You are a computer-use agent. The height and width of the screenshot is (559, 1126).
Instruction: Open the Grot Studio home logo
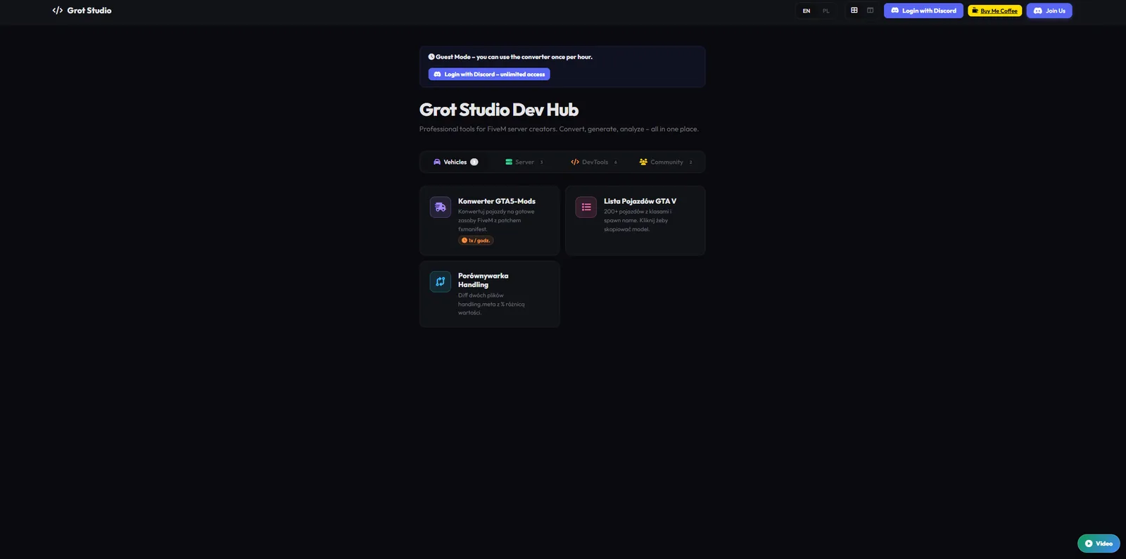tap(82, 11)
